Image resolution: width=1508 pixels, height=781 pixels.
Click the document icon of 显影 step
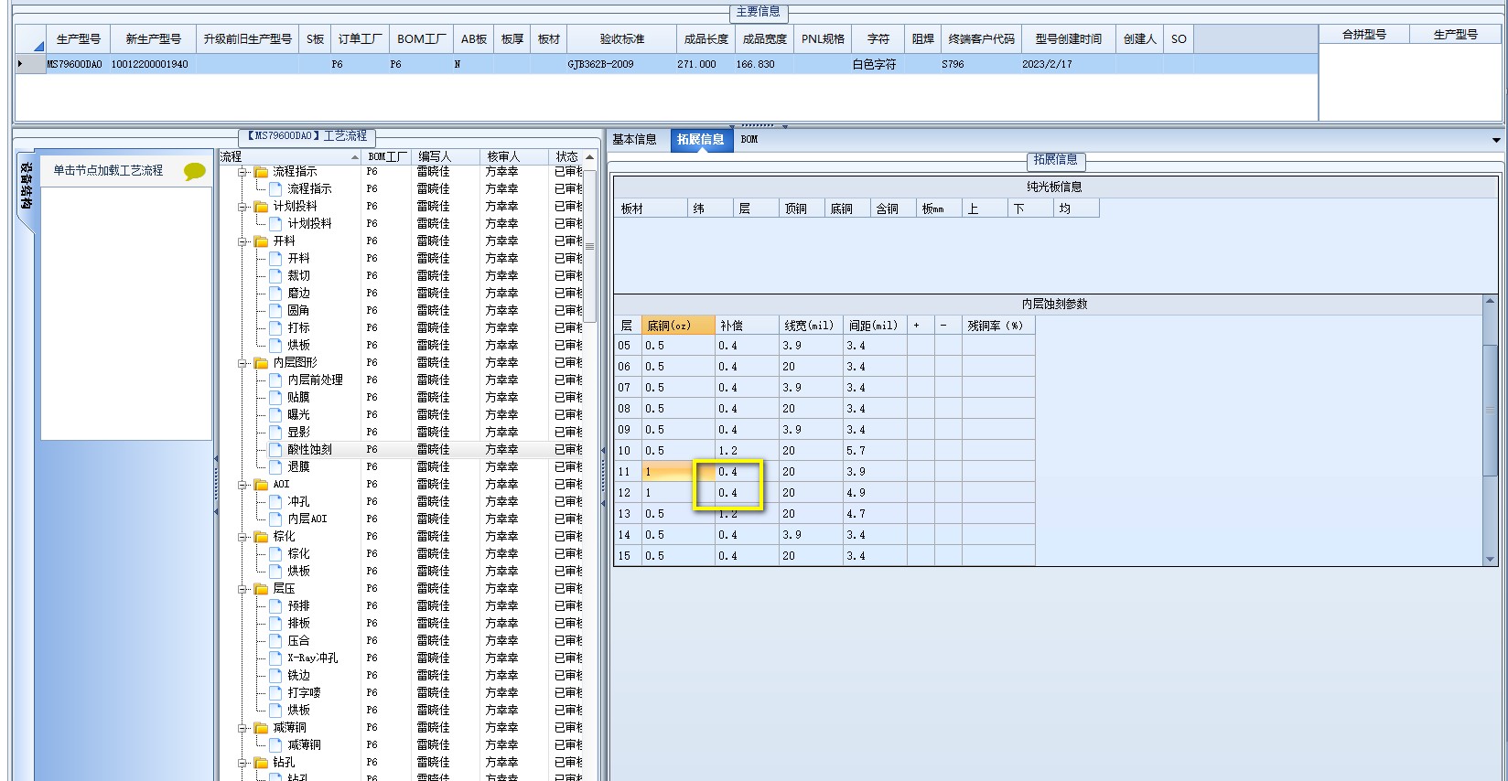(275, 432)
